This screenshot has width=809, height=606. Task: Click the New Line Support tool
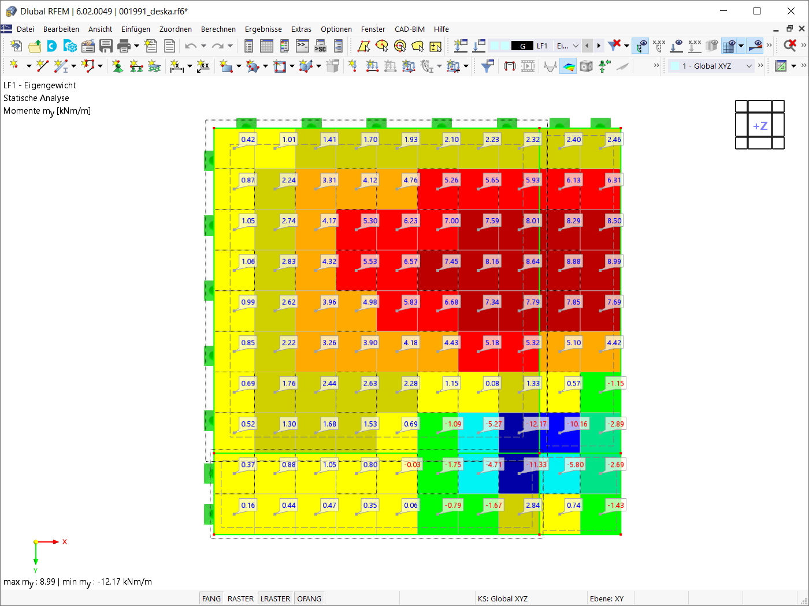tap(136, 66)
